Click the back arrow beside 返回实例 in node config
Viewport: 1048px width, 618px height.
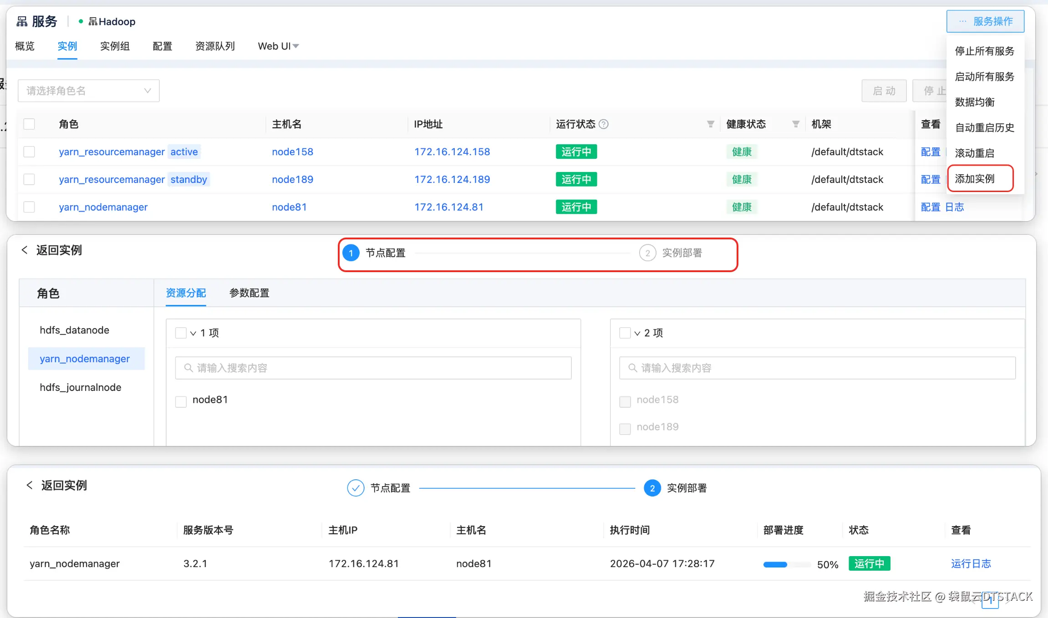pos(25,250)
